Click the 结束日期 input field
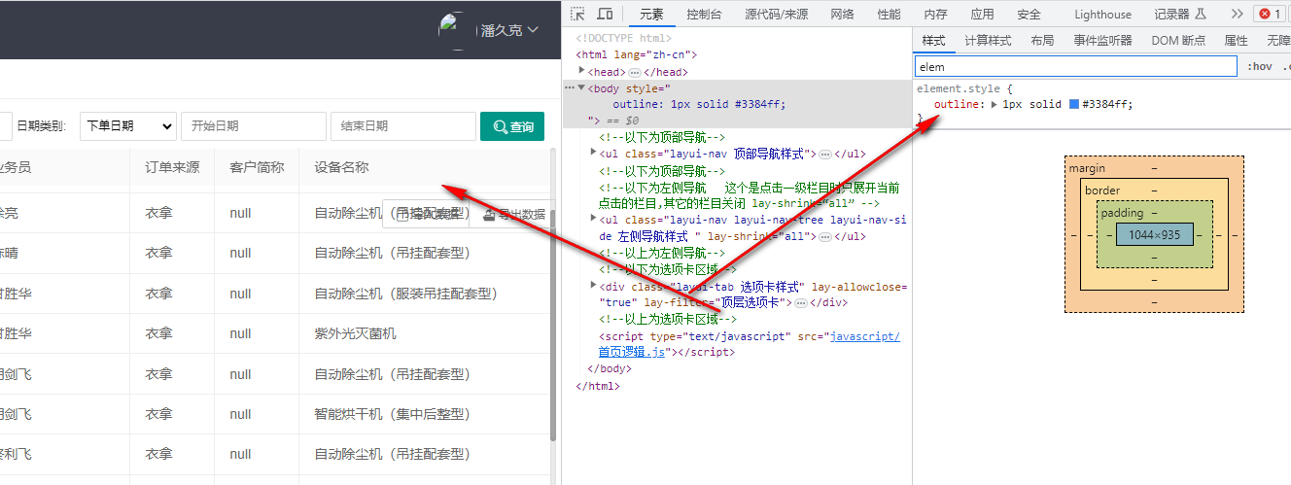 click(x=403, y=126)
